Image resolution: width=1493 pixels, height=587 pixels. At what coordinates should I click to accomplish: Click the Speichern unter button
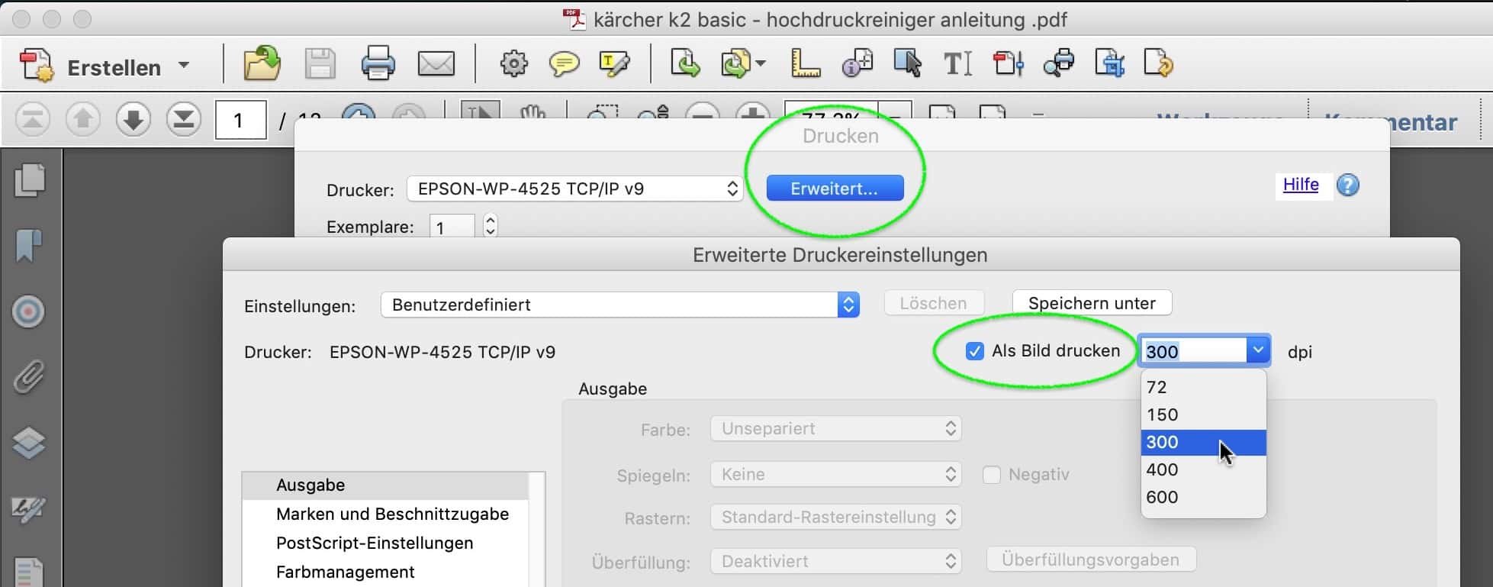tap(1092, 303)
